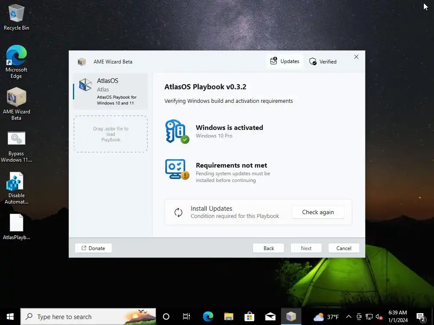The image size is (434, 325).
Task: Open the notification center icon
Action: click(x=421, y=317)
